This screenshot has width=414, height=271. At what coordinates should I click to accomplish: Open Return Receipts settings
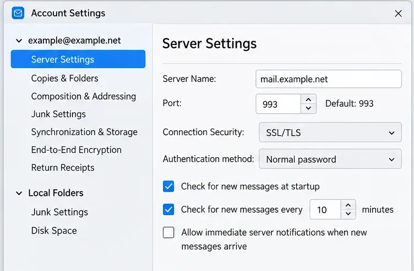coord(63,168)
